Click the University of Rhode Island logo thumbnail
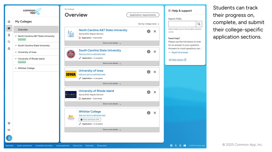The image size is (272, 152). tap(71, 95)
